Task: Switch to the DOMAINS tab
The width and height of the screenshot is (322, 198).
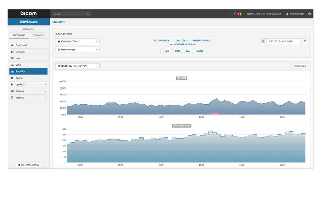Action: [x=38, y=35]
